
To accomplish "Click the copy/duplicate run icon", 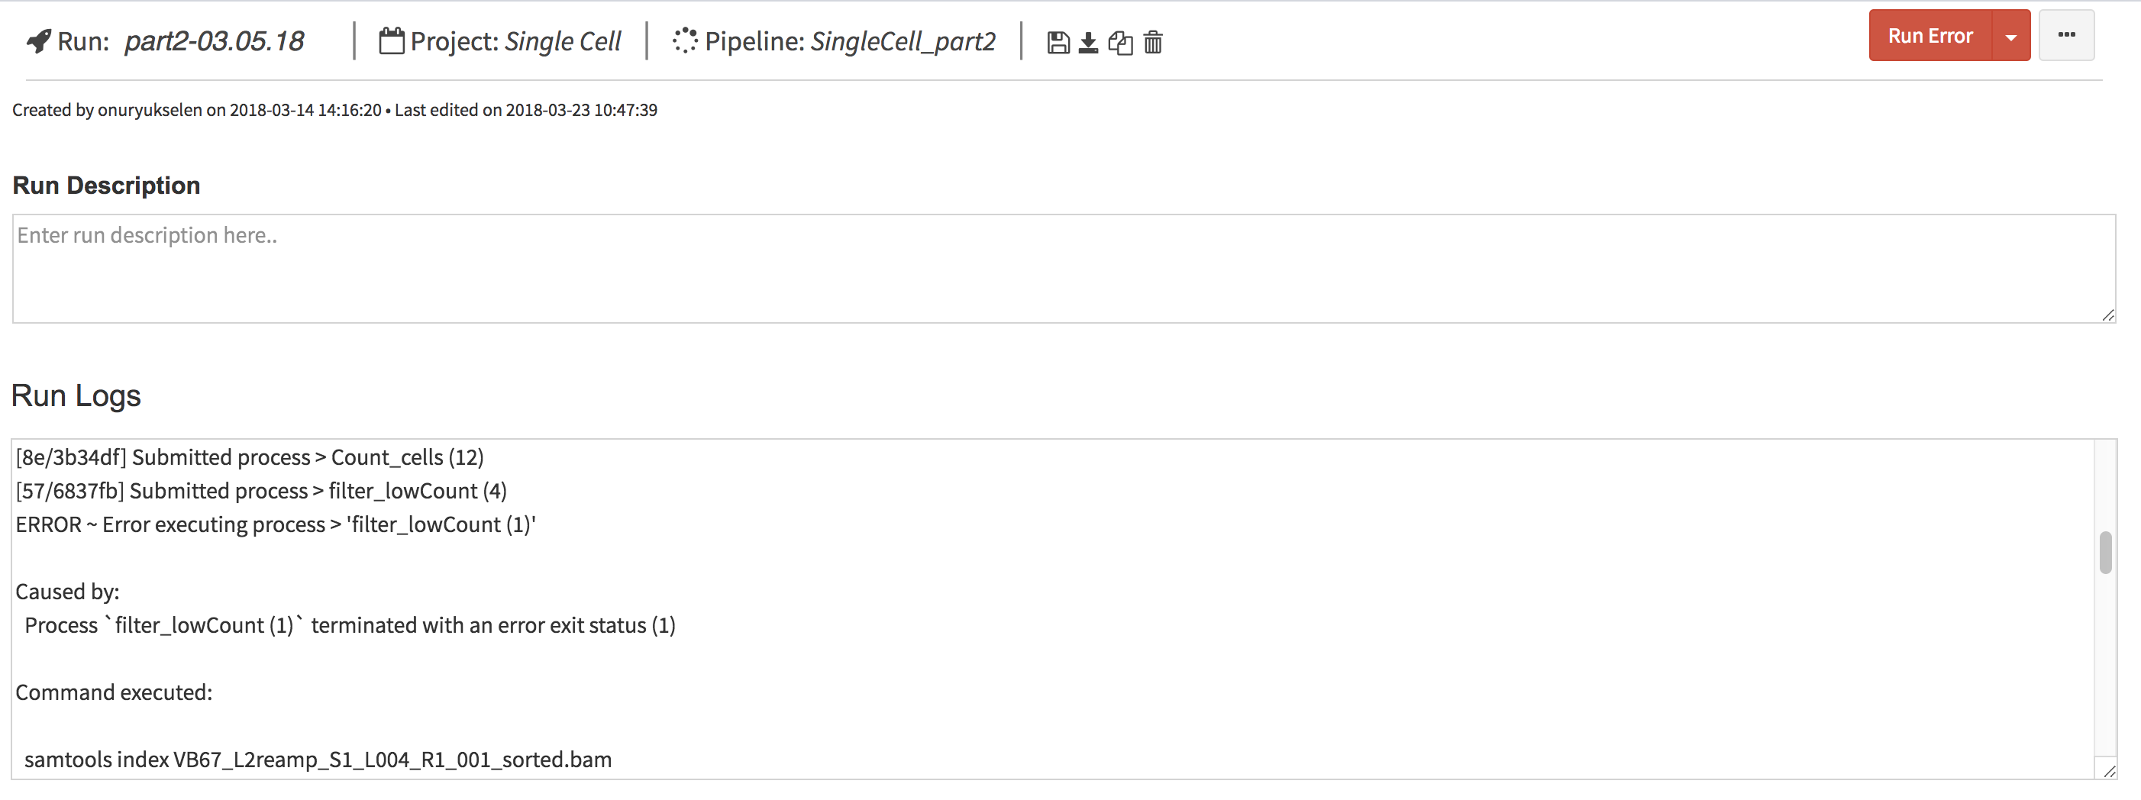I will [x=1120, y=43].
